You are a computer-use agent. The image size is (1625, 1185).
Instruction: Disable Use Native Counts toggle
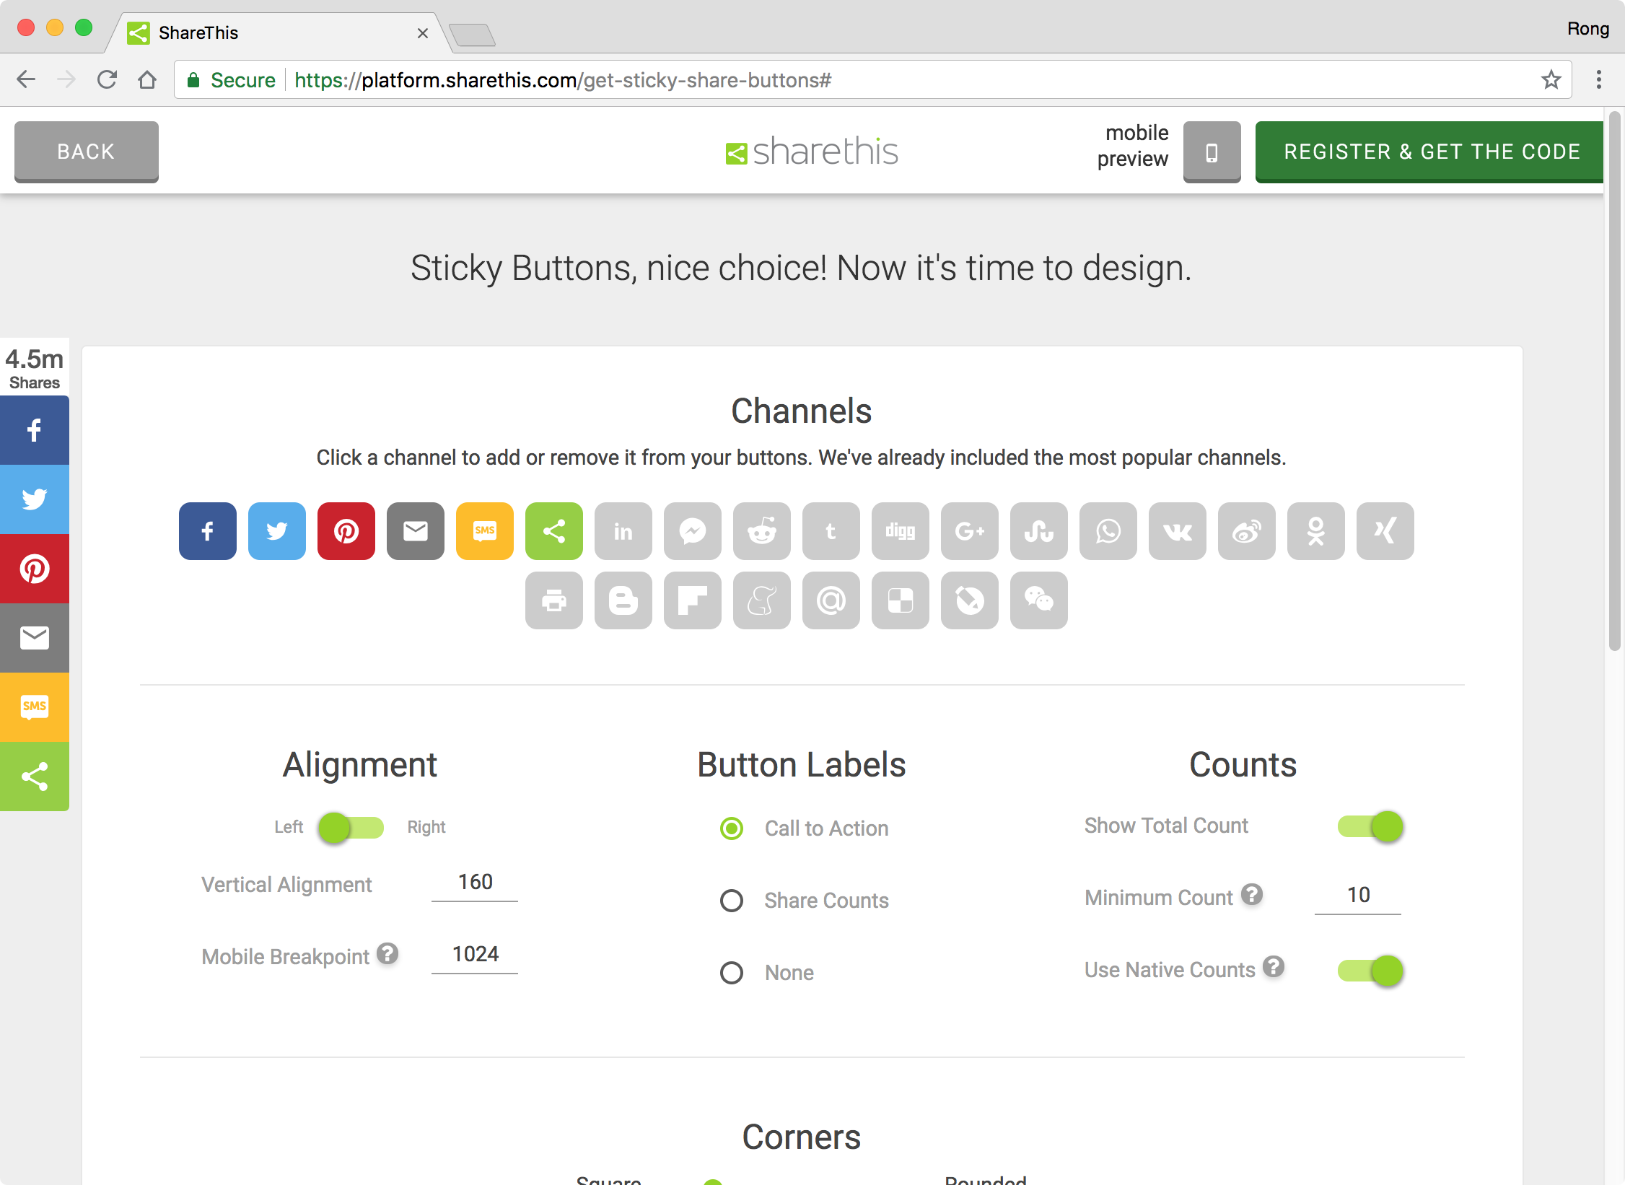[x=1370, y=971]
